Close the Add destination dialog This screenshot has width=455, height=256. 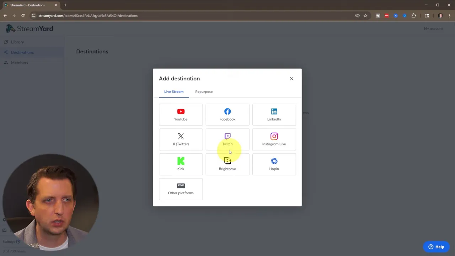click(x=291, y=79)
